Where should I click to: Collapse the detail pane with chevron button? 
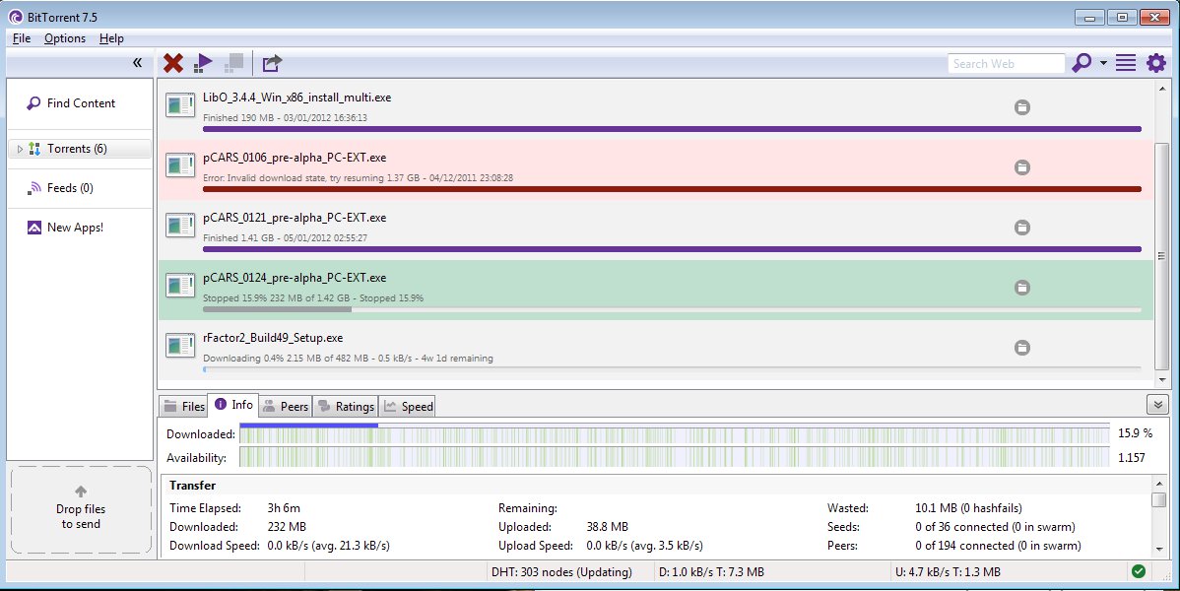(1157, 405)
